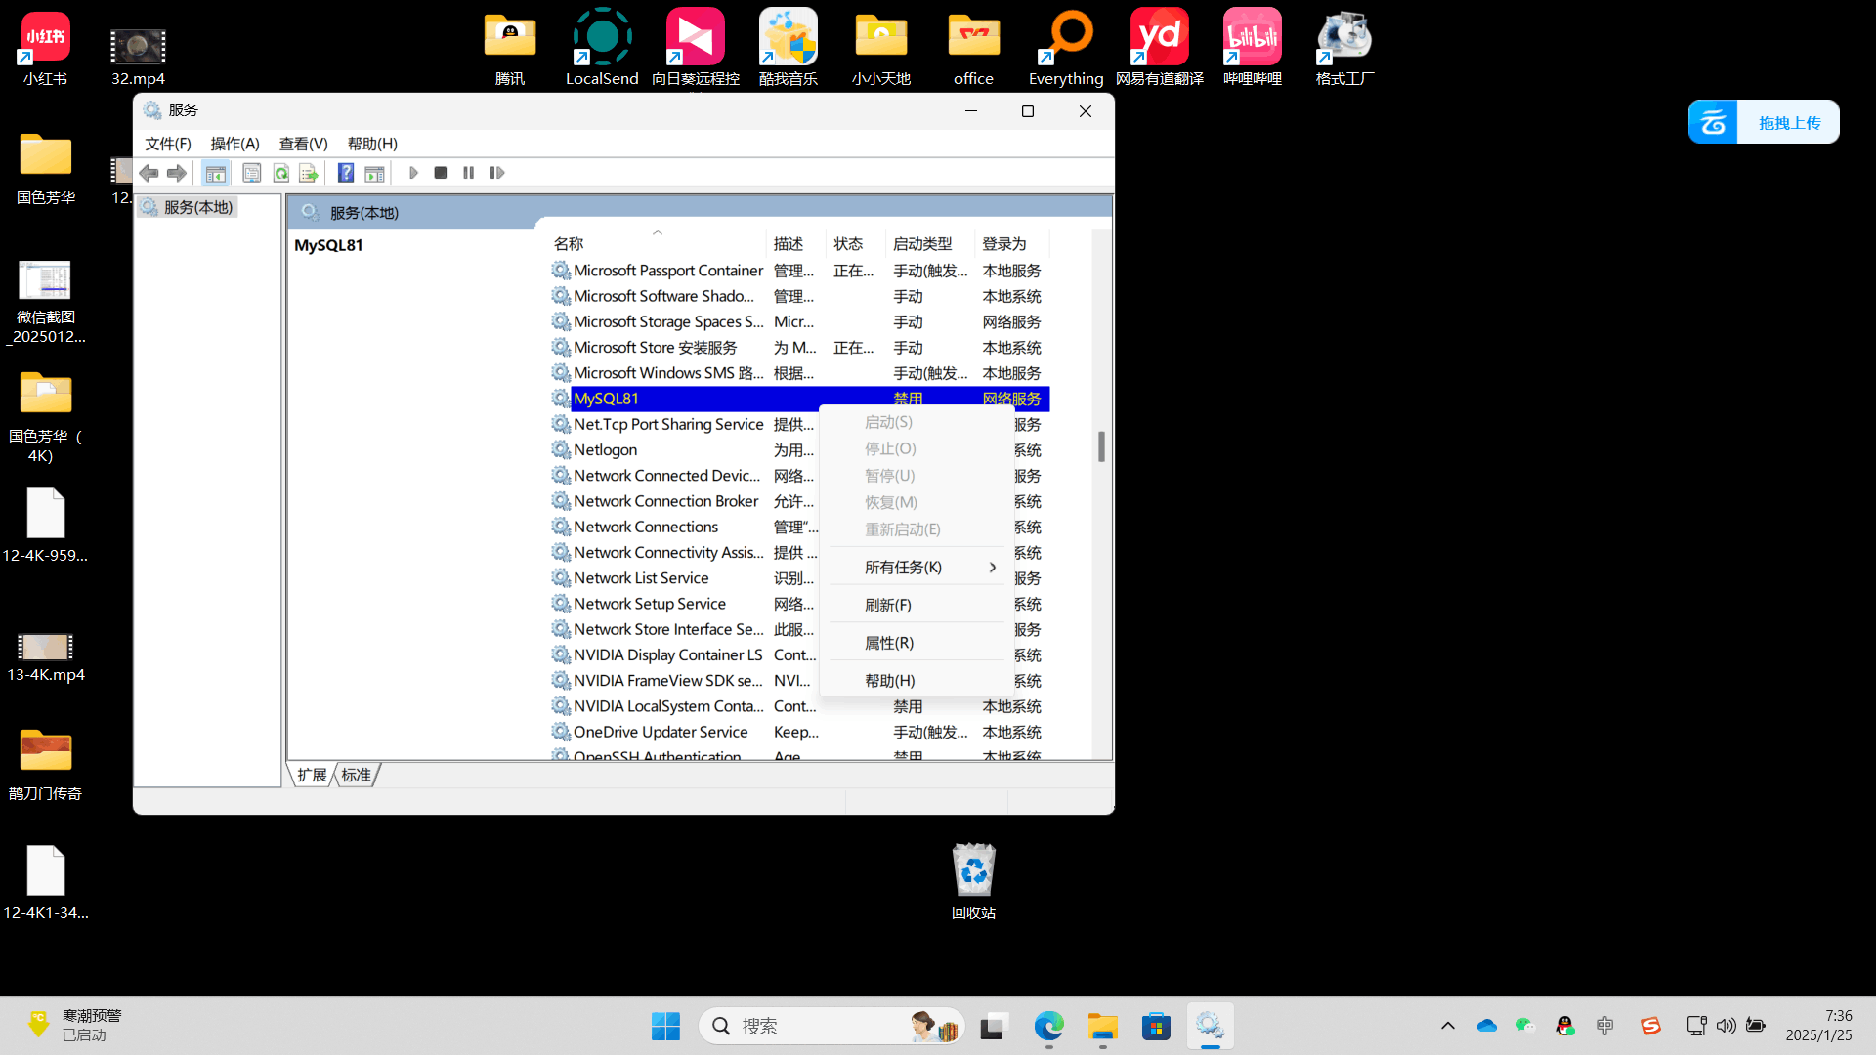1876x1055 pixels.
Task: Select 服务(本地) in the left tree
Action: tap(197, 207)
